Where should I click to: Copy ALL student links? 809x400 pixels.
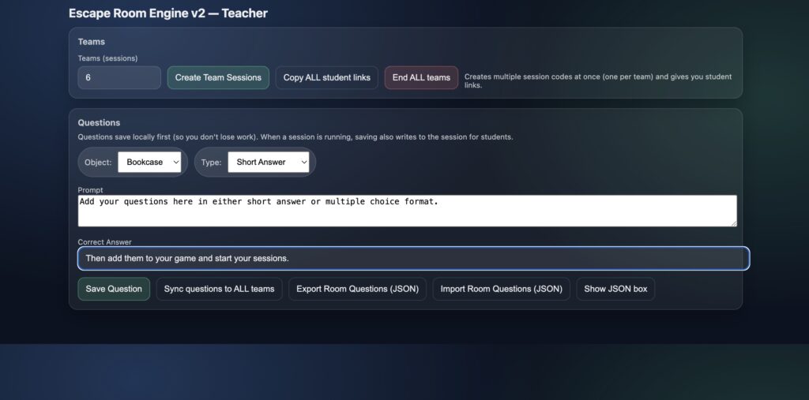click(326, 77)
